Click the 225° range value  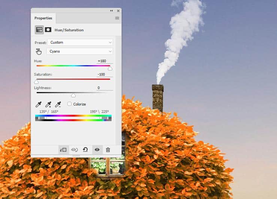105,112
